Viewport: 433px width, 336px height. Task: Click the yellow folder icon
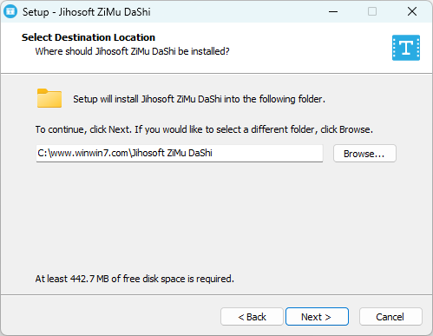pos(49,98)
